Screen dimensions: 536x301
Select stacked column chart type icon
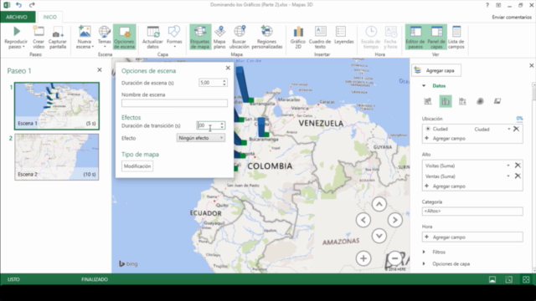coord(428,101)
